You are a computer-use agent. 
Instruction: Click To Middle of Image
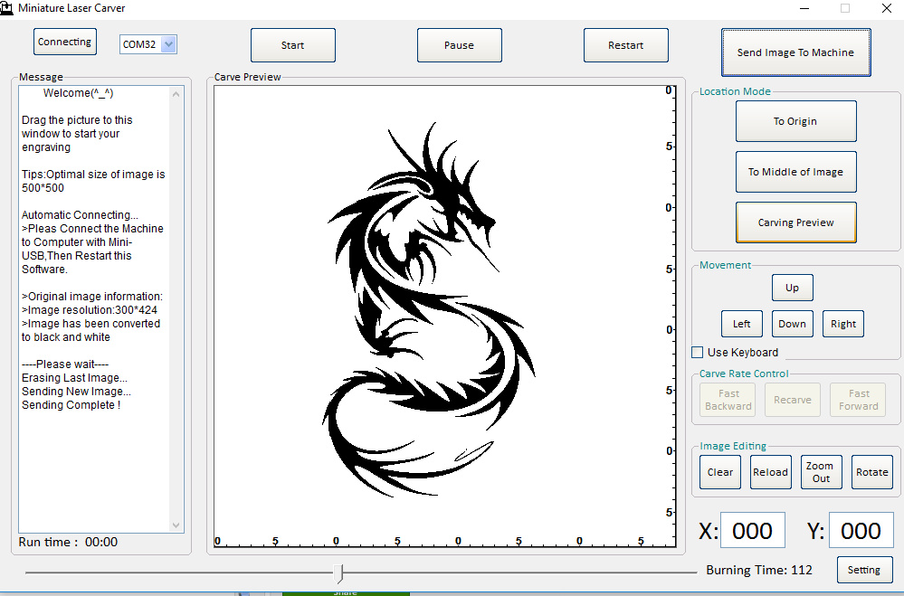point(795,172)
